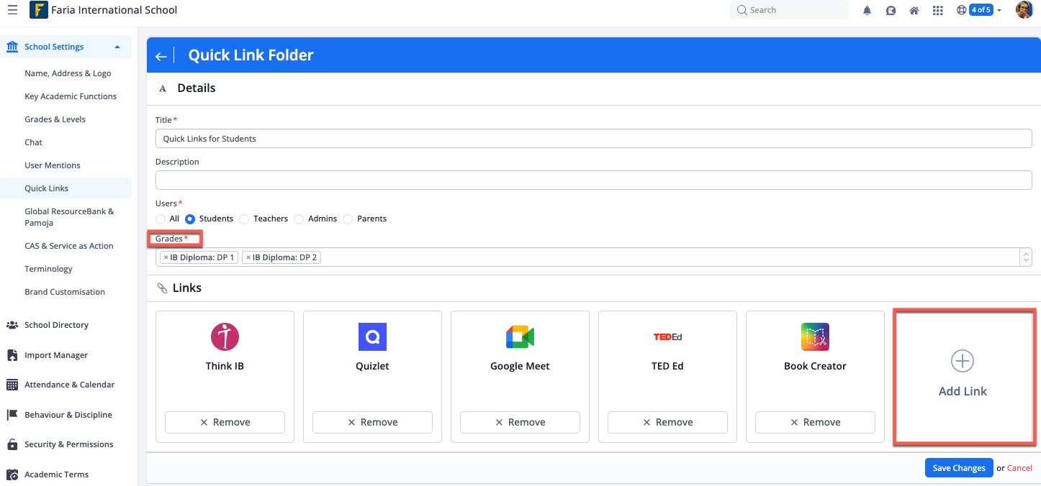This screenshot has height=486, width=1041.
Task: Click Faria International School title text
Action: [114, 10]
